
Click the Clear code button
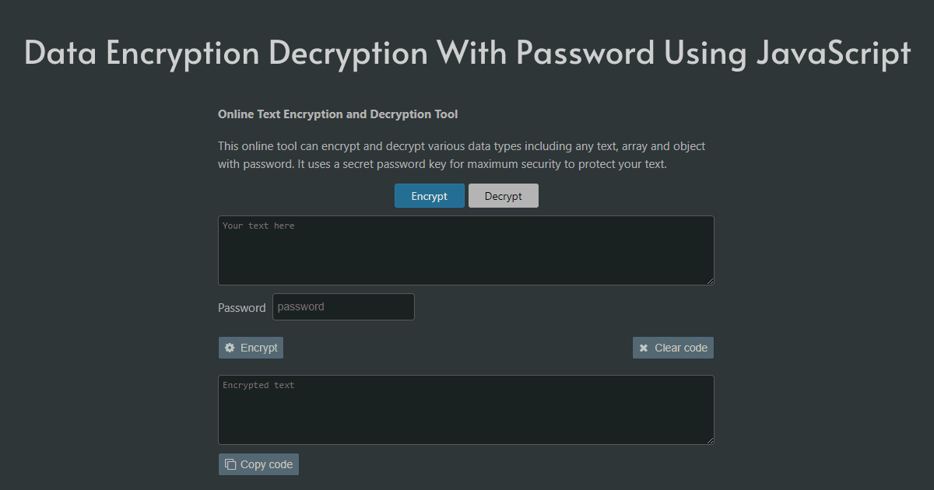tap(673, 348)
